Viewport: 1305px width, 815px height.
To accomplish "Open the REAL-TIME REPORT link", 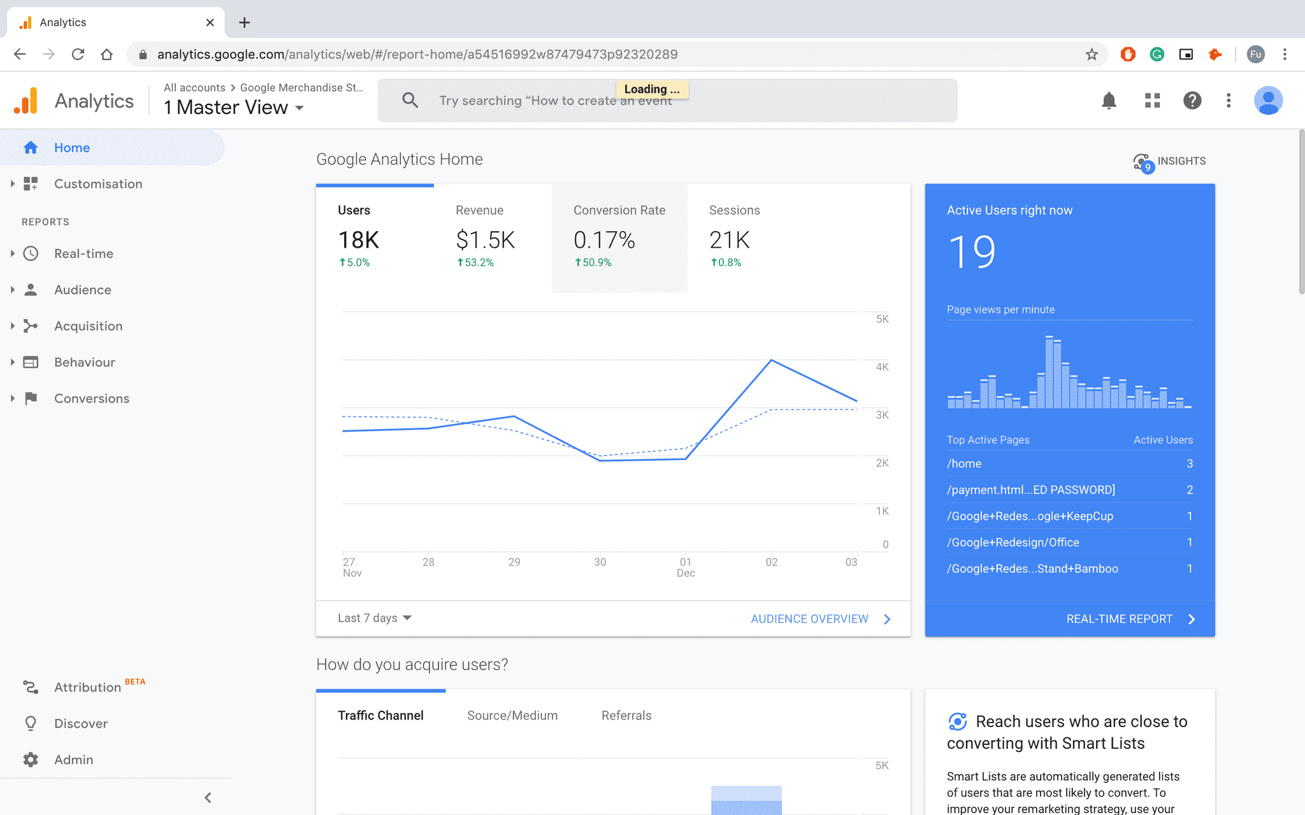I will coord(1131,619).
